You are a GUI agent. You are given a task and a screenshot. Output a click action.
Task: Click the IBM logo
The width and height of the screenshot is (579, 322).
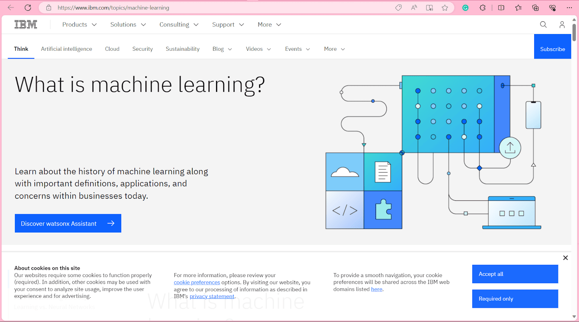(x=26, y=25)
